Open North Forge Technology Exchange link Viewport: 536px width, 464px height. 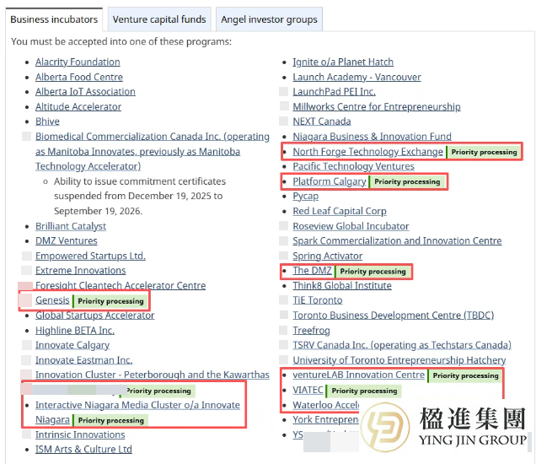coord(367,152)
